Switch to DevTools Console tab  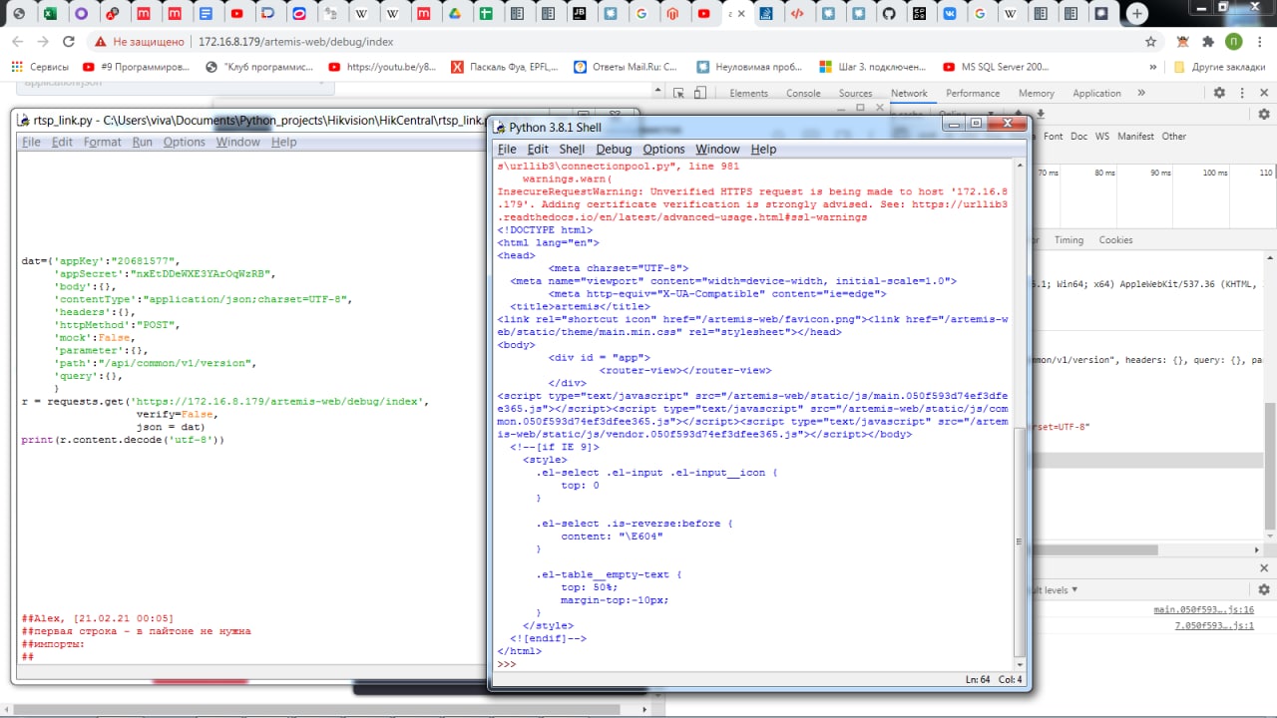click(x=803, y=93)
